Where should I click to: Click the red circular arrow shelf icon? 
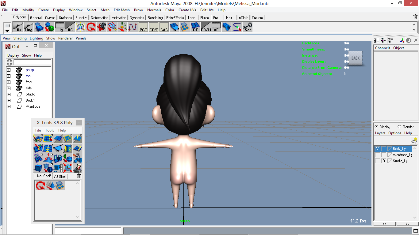91,27
